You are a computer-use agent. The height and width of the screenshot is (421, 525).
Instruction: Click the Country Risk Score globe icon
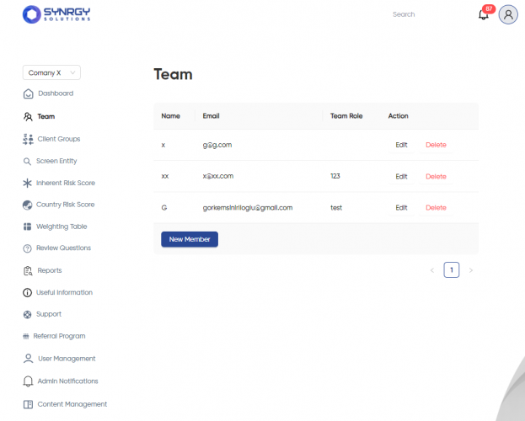pos(27,205)
